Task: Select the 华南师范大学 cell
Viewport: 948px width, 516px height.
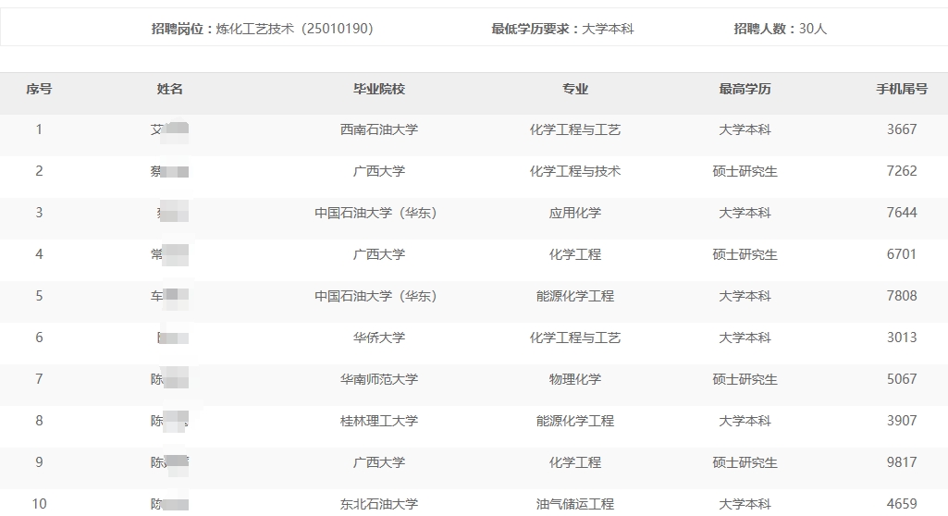Action: (379, 379)
